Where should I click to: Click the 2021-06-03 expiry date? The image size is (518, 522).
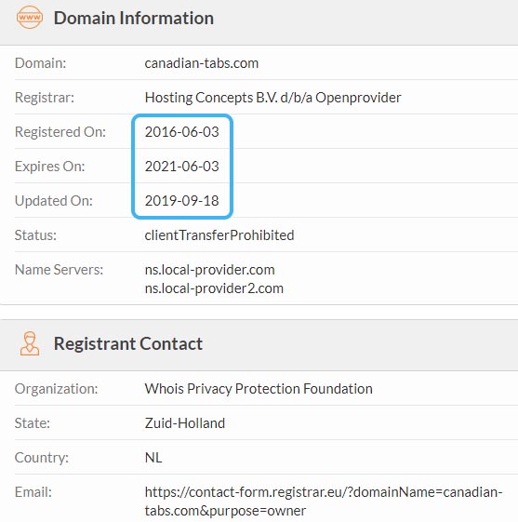tap(182, 167)
